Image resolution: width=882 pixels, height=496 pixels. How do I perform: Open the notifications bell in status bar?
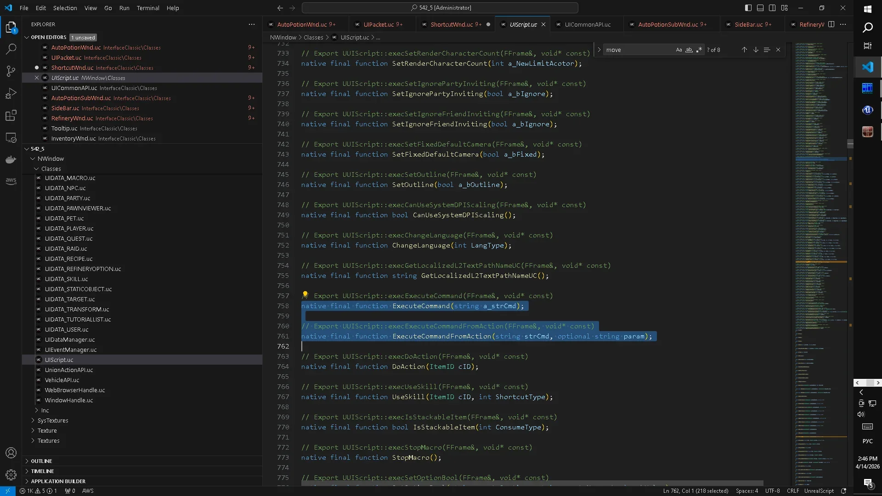click(x=843, y=491)
